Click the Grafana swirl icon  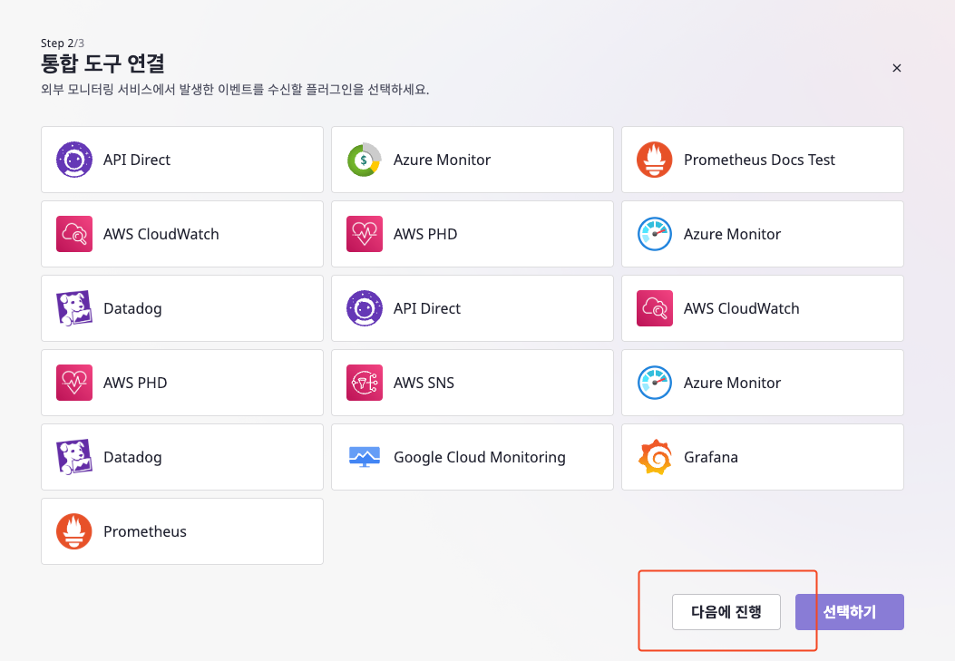pyautogui.click(x=655, y=456)
